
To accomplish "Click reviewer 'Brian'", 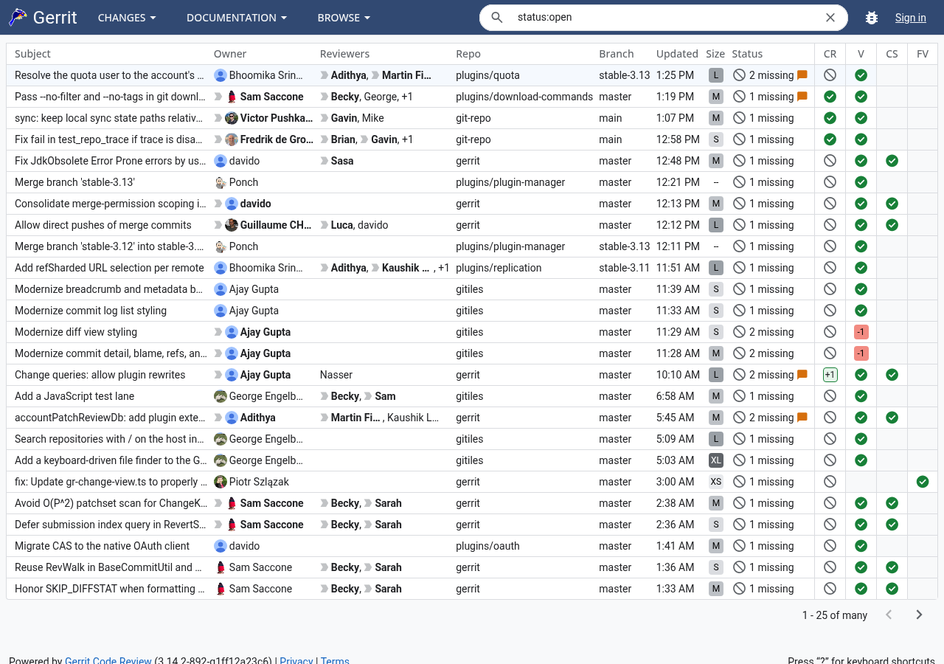I will pyautogui.click(x=343, y=139).
